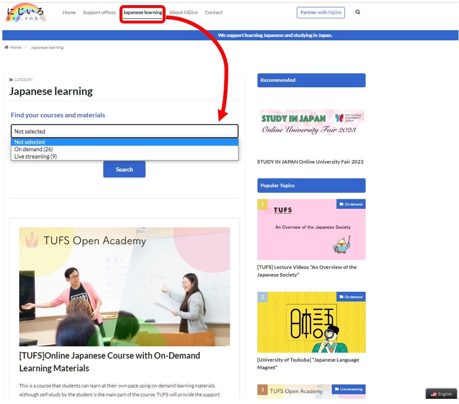459x404 pixels.
Task: Click Live streaming tag on third topic
Action: (x=348, y=389)
